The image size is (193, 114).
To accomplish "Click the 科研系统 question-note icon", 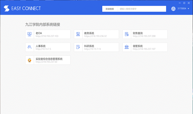I will click(x=78, y=47).
